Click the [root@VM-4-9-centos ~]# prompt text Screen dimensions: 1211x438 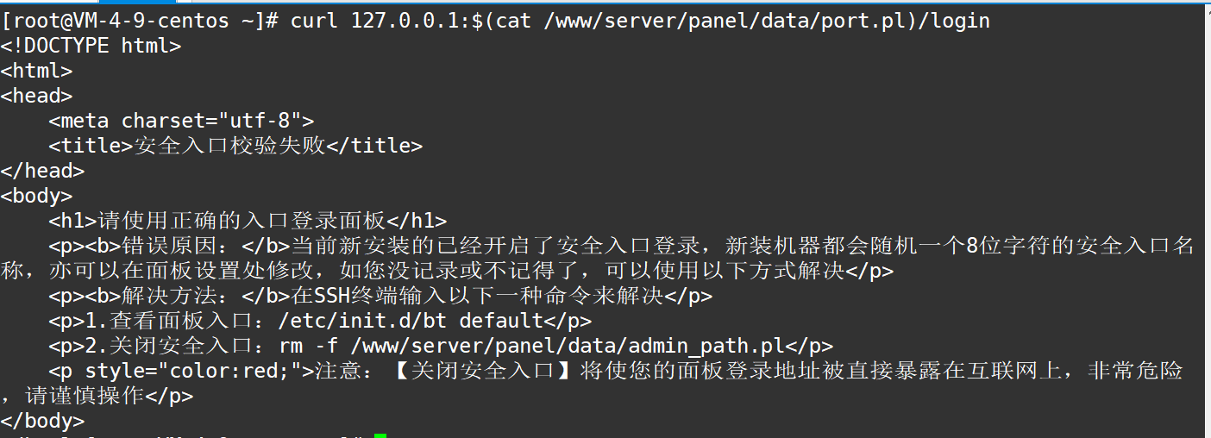click(140, 21)
